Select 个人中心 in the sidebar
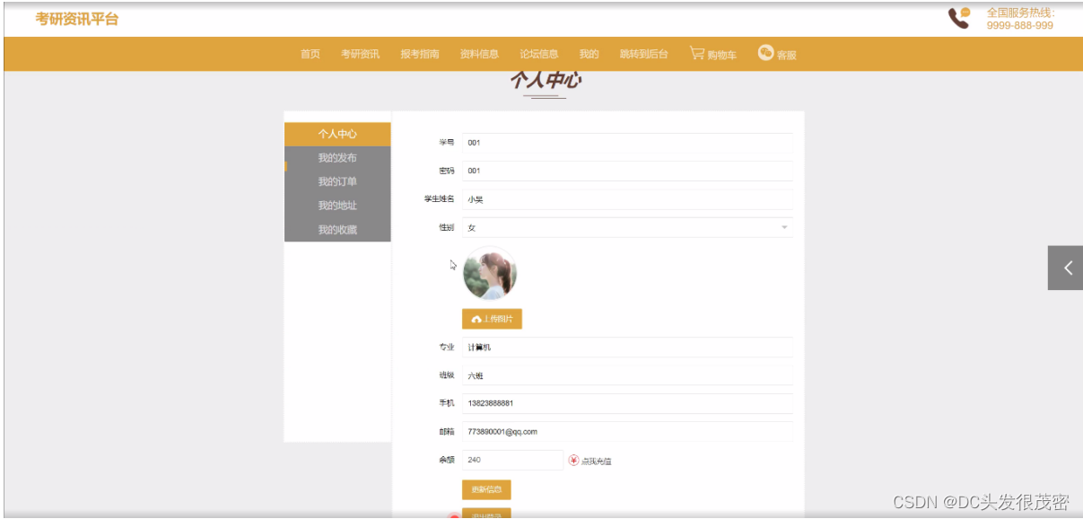1083x519 pixels. pos(337,134)
